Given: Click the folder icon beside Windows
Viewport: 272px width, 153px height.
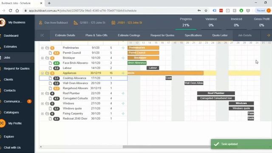Looking at the screenshot, I should click(x=47, y=103).
